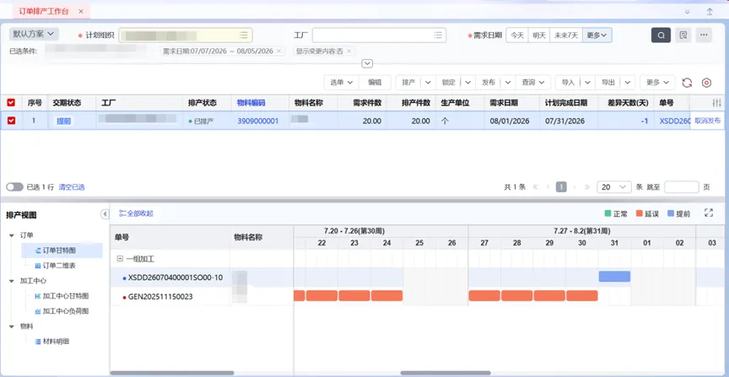This screenshot has width=729, height=377.
Task: Go to the last page arrow
Action: 587,187
